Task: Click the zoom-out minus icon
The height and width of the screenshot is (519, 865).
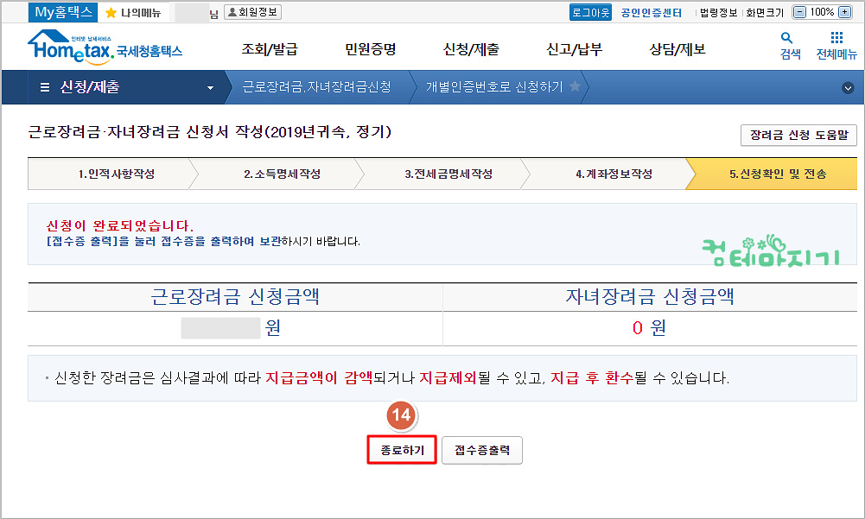Action: (799, 12)
